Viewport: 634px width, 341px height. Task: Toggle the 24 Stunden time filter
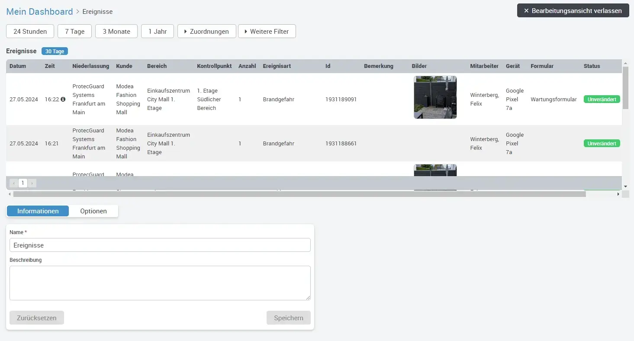[29, 31]
